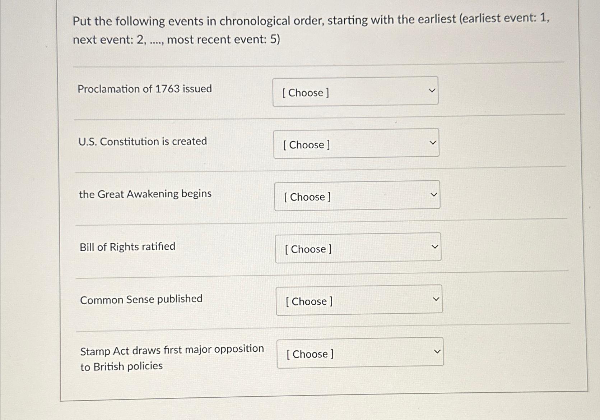Click the chevron on the Stamp Act selector
Viewport: 600px width, 420px height.
(x=437, y=351)
